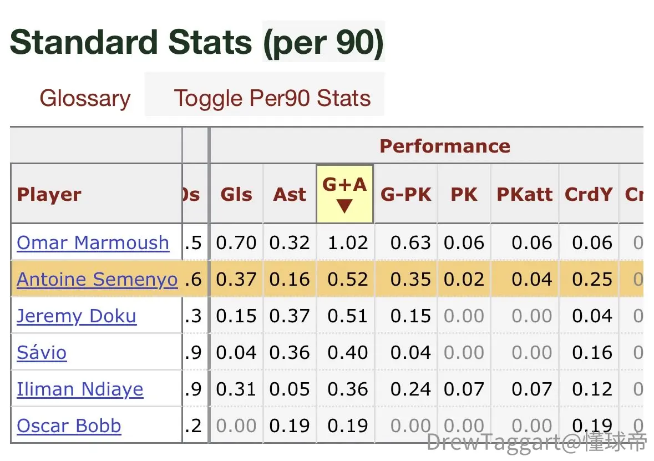
Task: Sort by the Player column header
Action: (x=97, y=194)
